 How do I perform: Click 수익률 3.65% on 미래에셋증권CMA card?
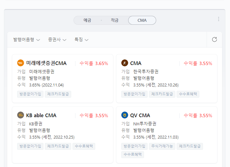(x=94, y=63)
